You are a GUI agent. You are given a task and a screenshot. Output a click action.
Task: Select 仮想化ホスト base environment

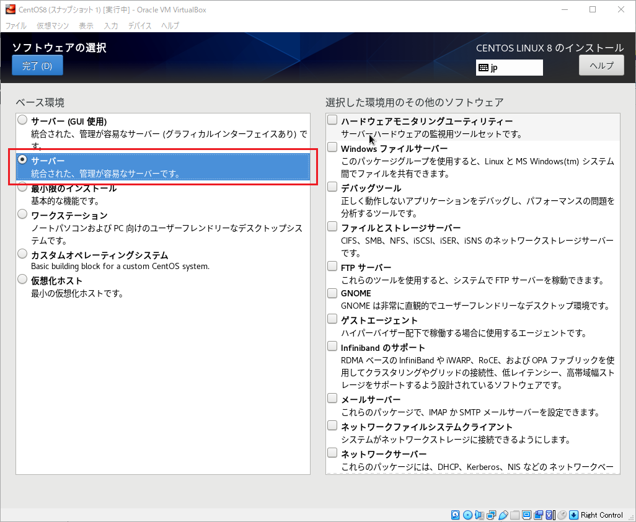click(x=22, y=279)
